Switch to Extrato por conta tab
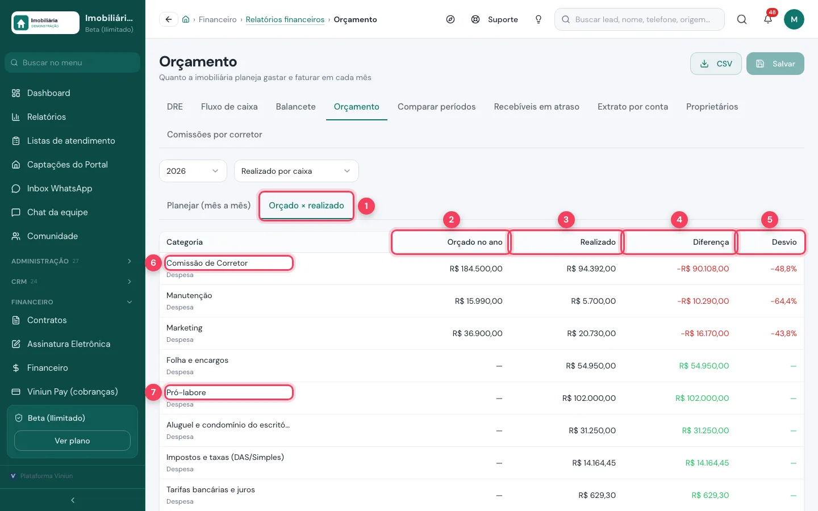 click(633, 107)
